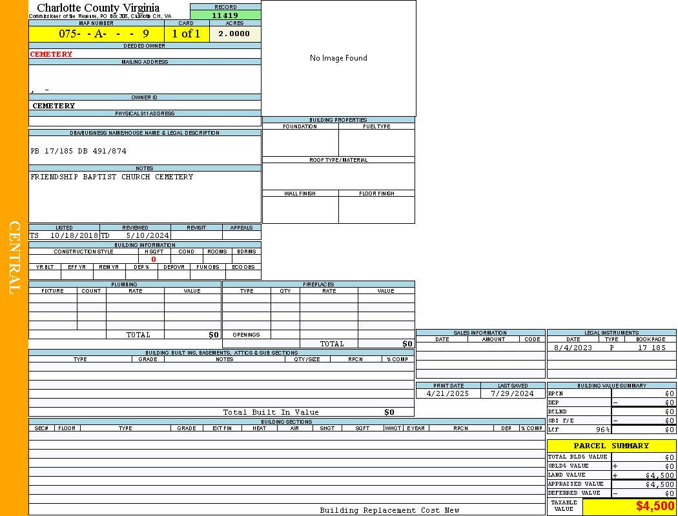The image size is (678, 516).
Task: Select the Friendship Baptist Church Cemetery note
Action: tap(112, 177)
